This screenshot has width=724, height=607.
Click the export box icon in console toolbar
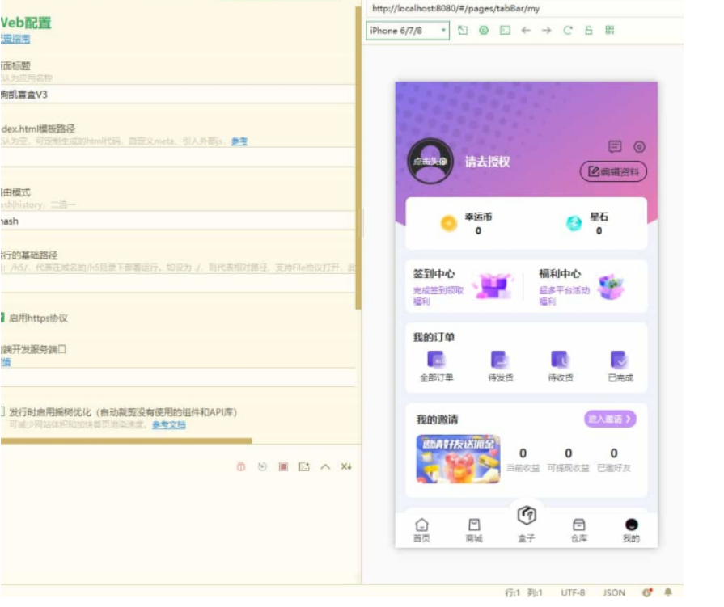[304, 467]
